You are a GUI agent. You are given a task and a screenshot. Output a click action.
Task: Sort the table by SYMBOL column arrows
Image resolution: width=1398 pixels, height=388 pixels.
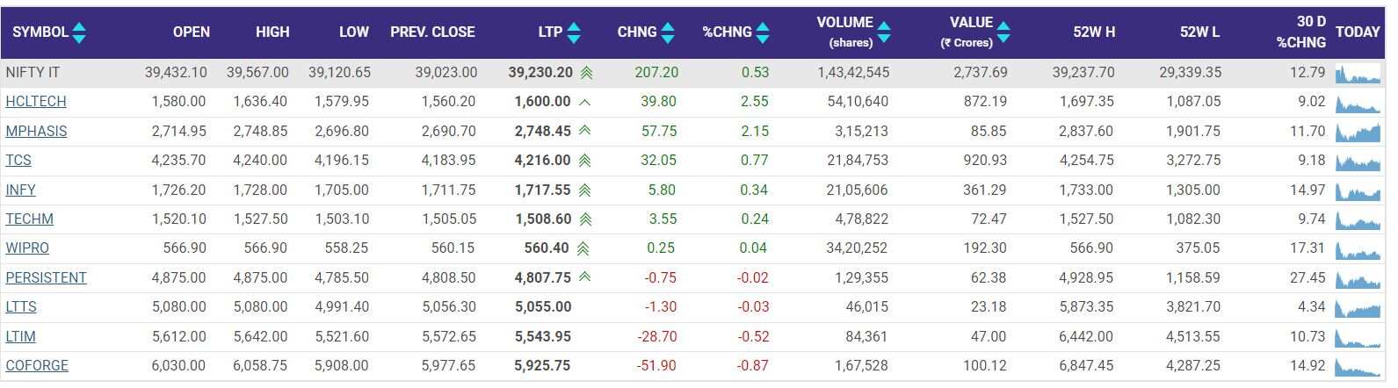[x=79, y=32]
